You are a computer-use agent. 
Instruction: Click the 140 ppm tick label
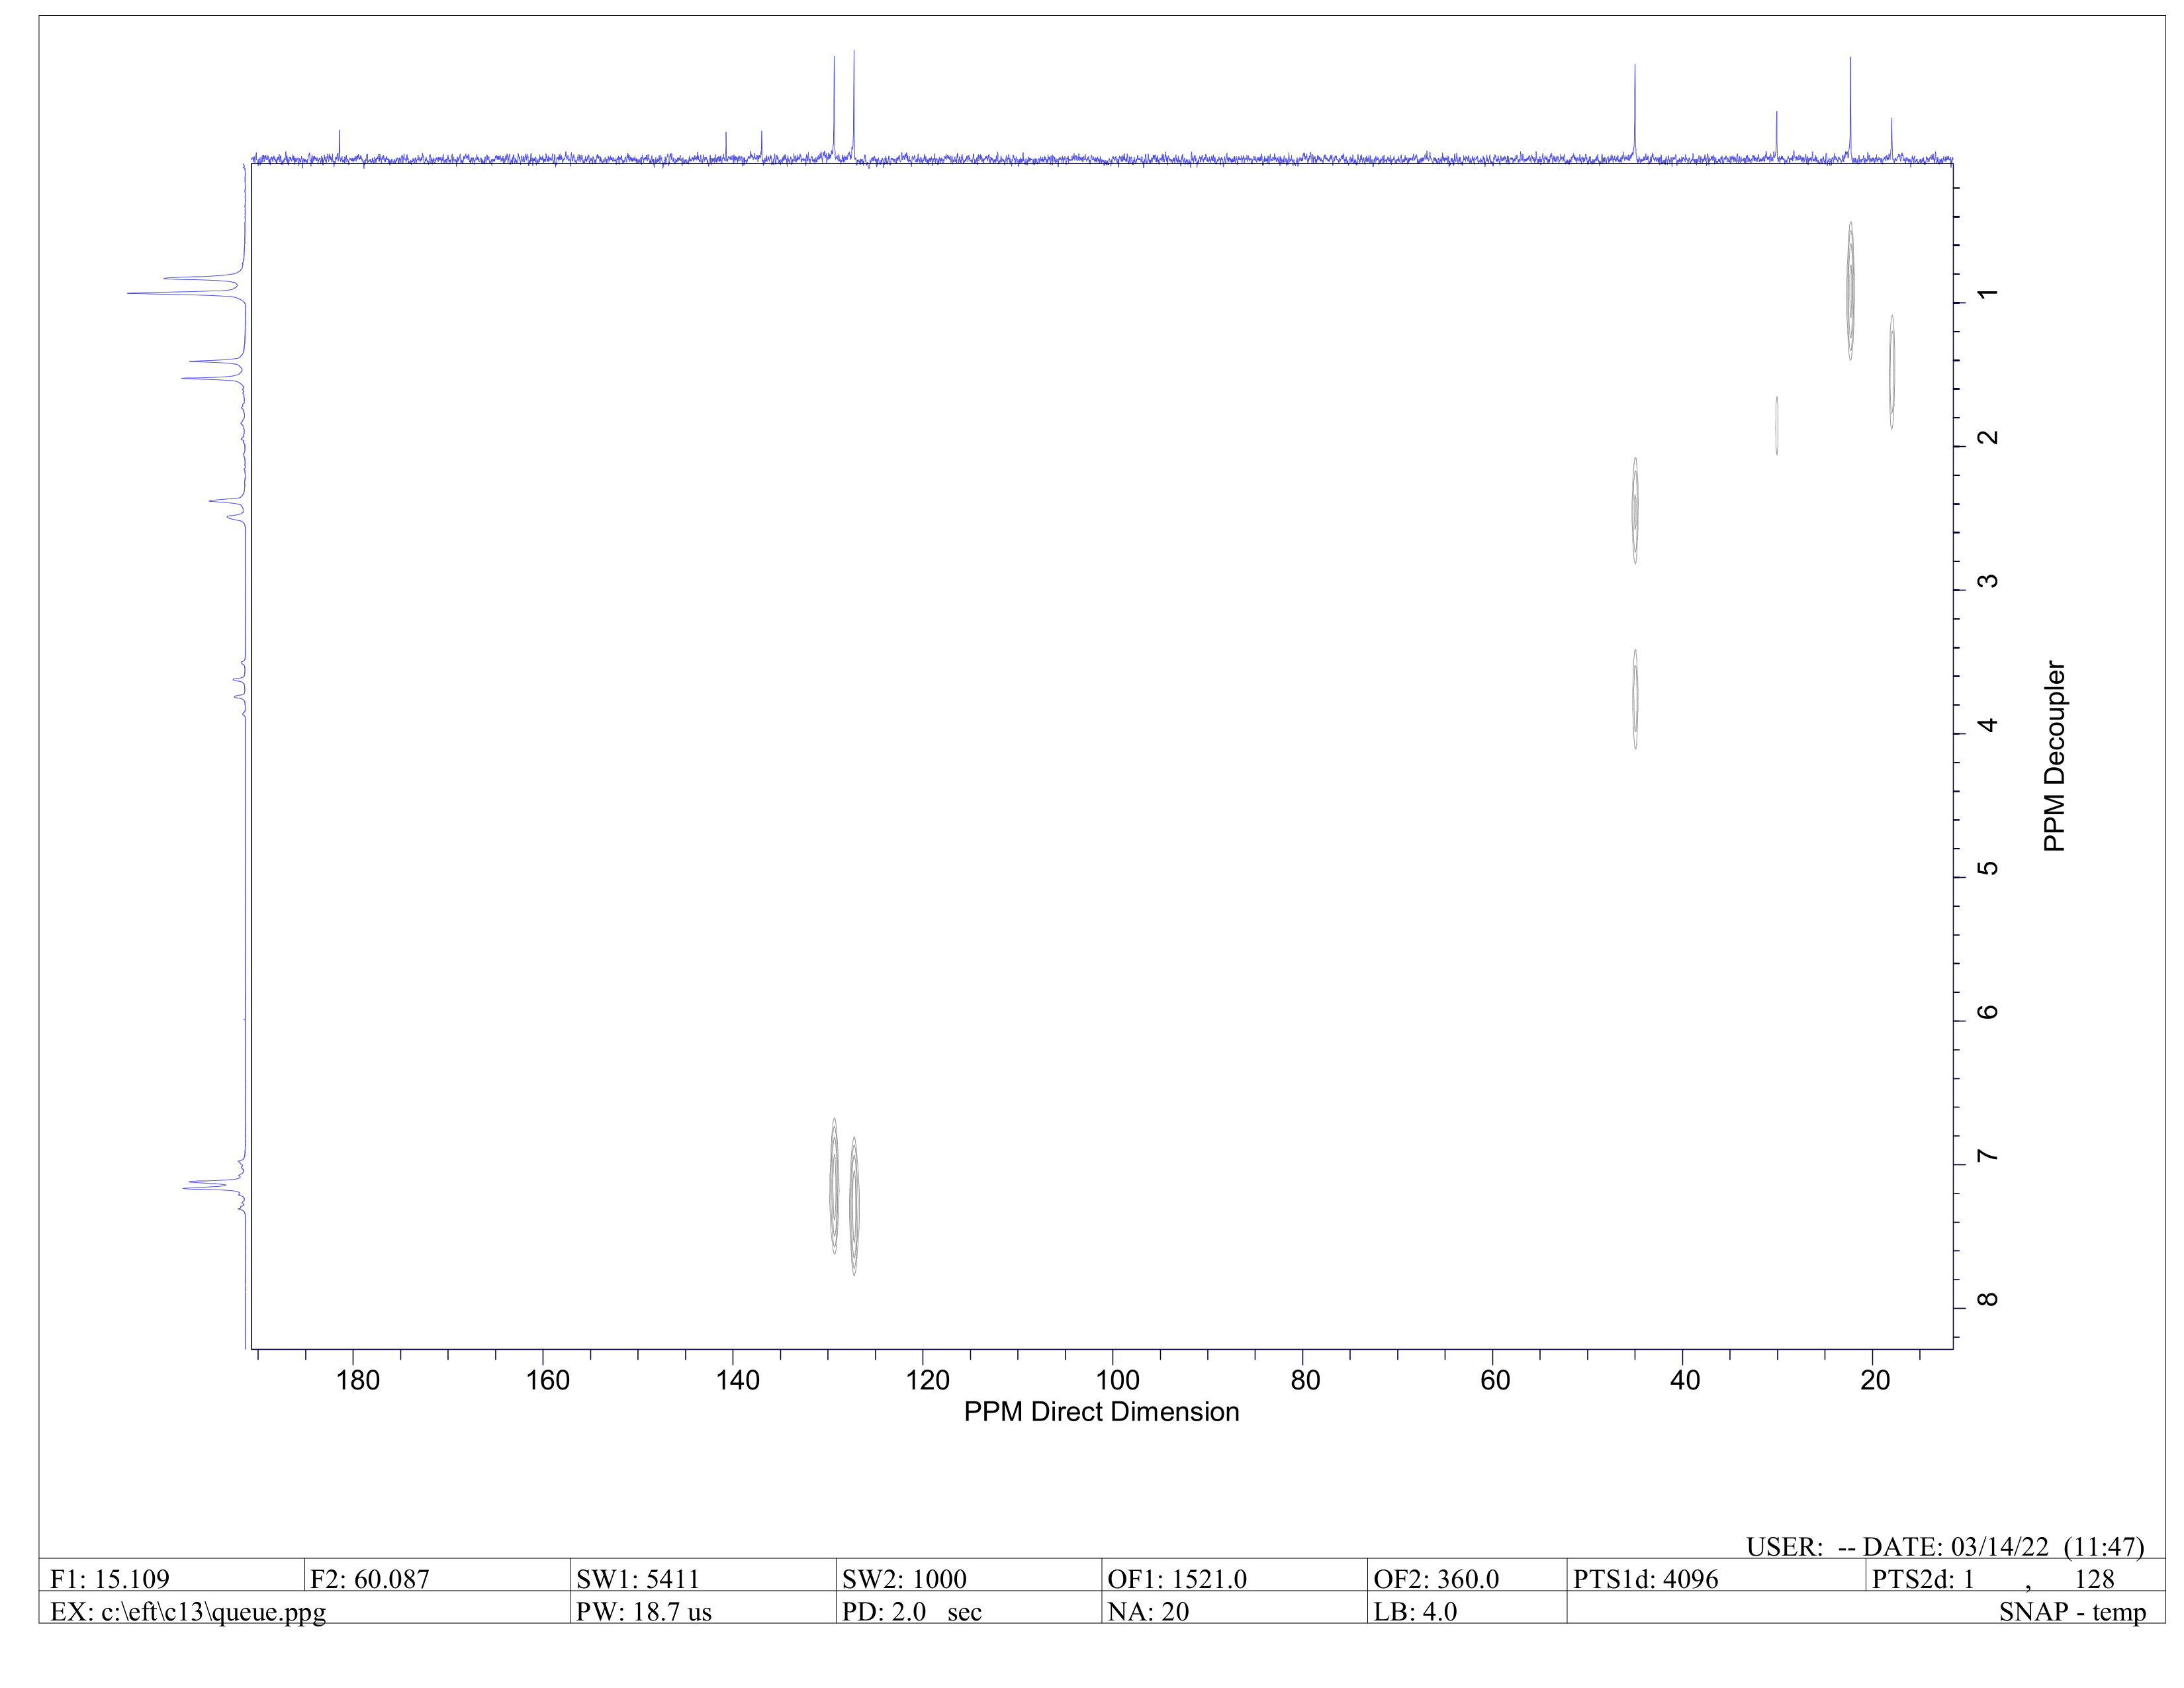click(738, 1380)
